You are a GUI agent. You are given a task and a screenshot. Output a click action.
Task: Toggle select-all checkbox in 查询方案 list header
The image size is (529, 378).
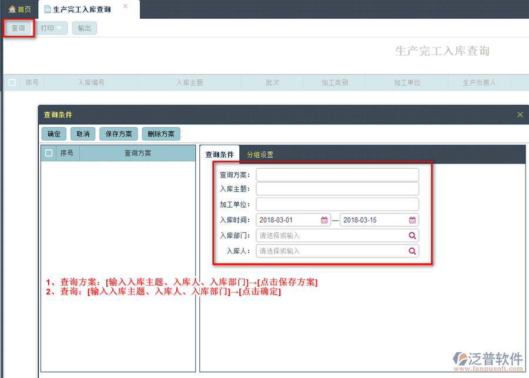(49, 153)
